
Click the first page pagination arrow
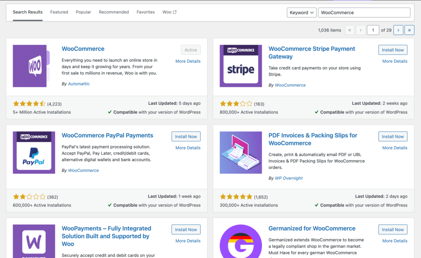pyautogui.click(x=349, y=30)
